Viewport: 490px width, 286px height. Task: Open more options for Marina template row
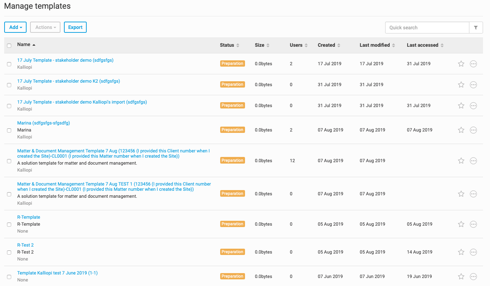(473, 130)
